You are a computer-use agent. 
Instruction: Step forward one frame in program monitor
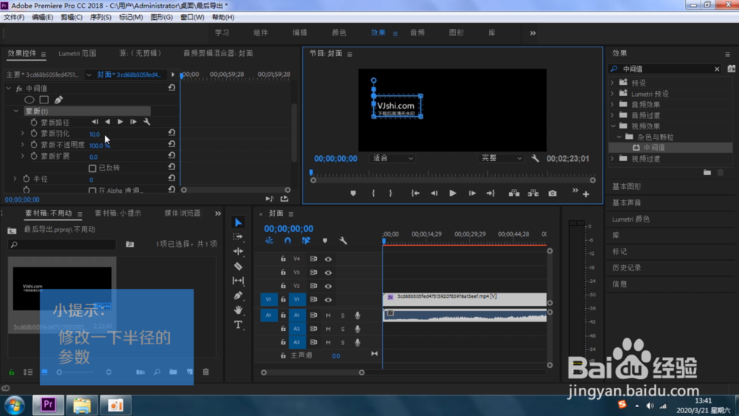click(471, 193)
